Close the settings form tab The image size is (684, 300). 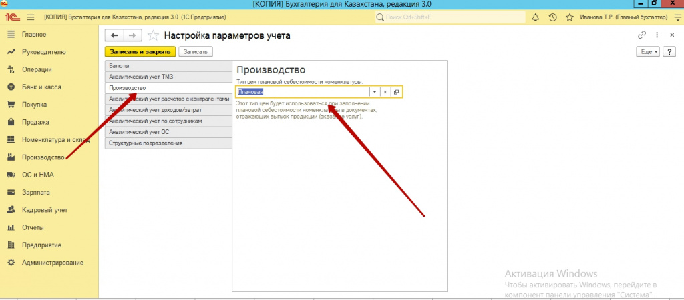[671, 35]
